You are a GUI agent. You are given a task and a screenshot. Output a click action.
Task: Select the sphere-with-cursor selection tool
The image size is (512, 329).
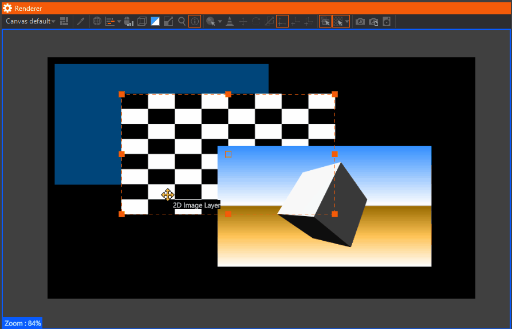(x=211, y=21)
